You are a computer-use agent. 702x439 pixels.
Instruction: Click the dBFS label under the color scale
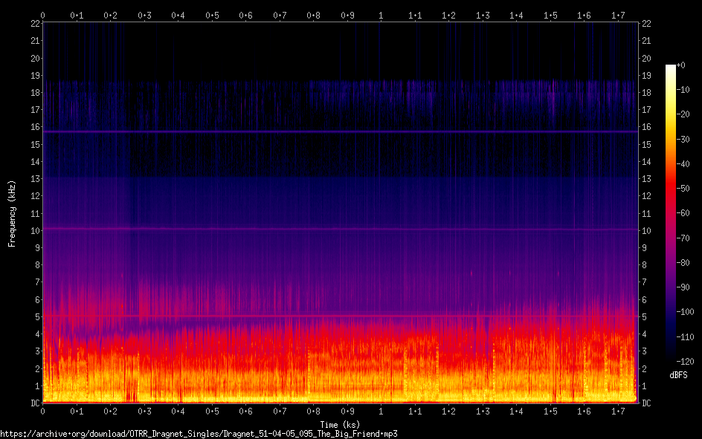(678, 375)
